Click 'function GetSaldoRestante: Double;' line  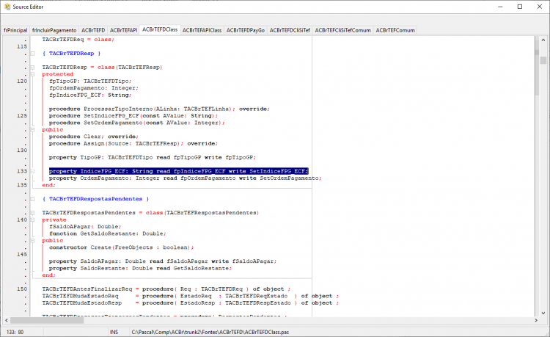107,233
